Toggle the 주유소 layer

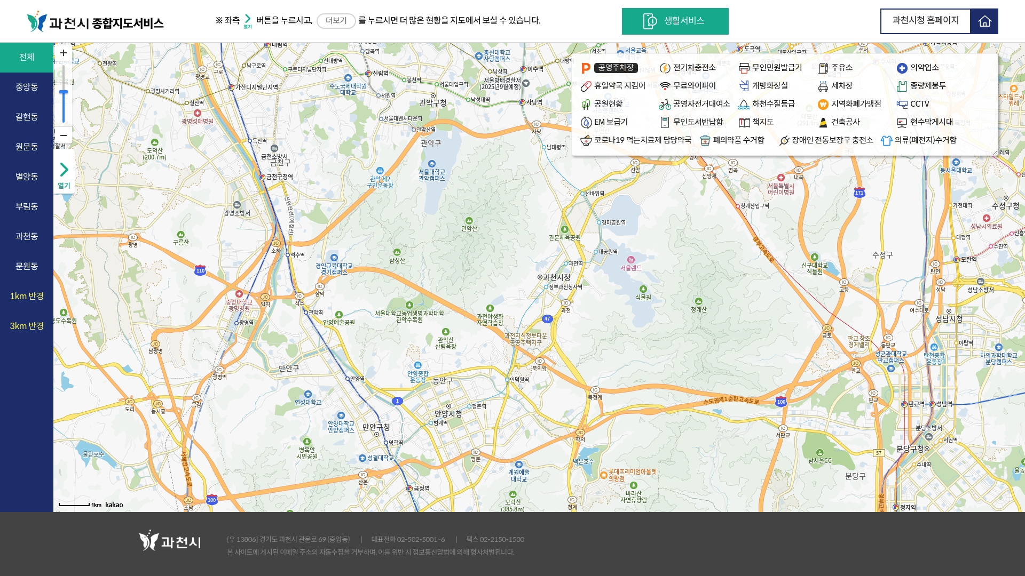coord(835,68)
